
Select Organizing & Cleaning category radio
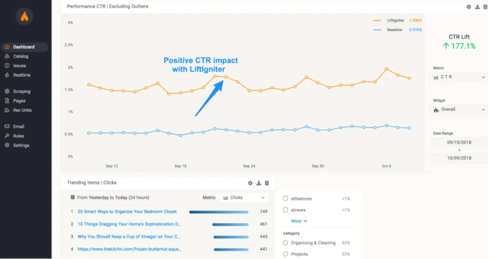click(285, 243)
